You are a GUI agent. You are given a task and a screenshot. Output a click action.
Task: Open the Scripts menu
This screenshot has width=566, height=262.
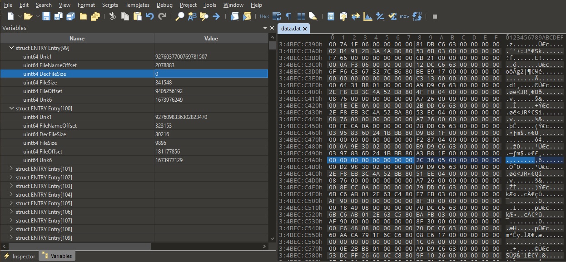pos(110,5)
